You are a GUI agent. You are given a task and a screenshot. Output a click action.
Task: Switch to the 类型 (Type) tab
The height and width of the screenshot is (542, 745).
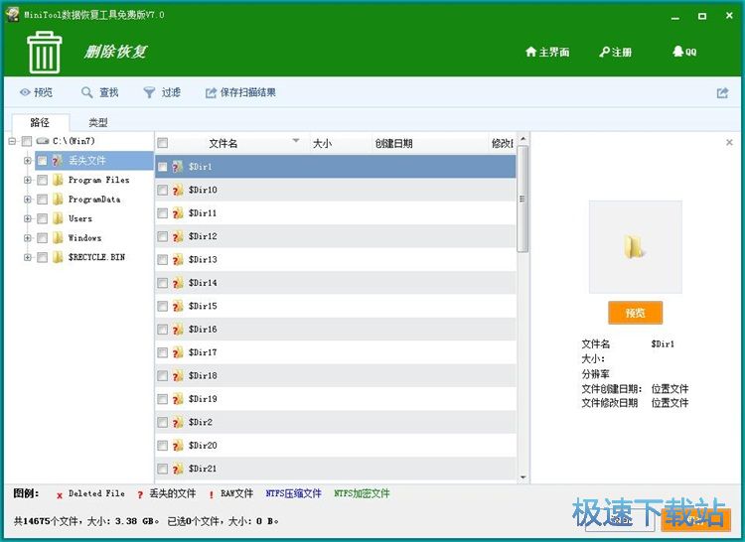click(98, 122)
